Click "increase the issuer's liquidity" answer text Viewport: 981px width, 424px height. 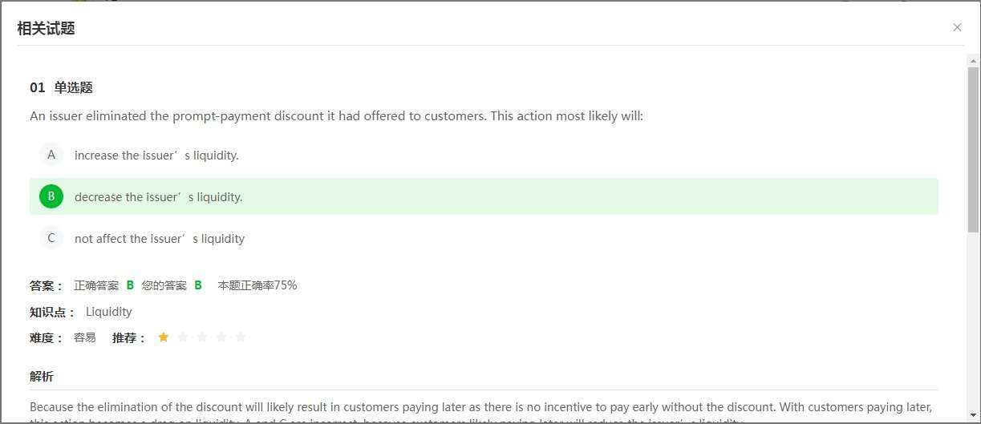coord(156,155)
